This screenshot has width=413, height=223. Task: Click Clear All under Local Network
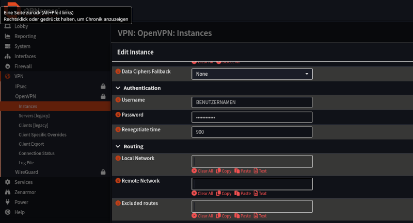202,171
